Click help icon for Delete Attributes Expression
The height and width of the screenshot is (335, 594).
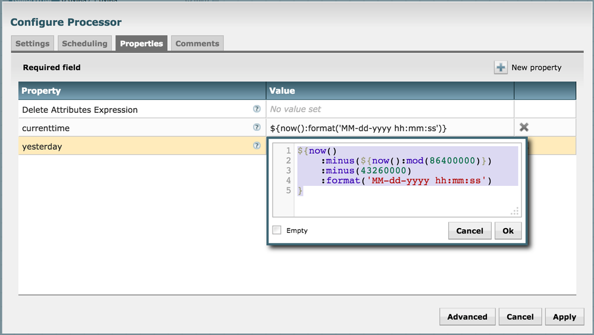(257, 109)
